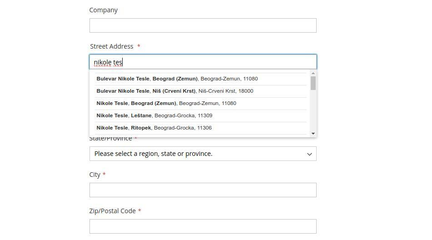Image resolution: width=432 pixels, height=240 pixels.
Task: Click the Zip/Postal Code label
Action: coord(112,211)
